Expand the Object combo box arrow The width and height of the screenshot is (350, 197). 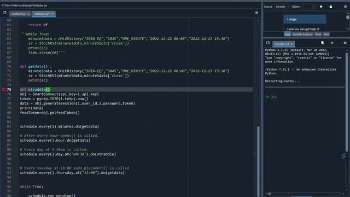(314, 7)
